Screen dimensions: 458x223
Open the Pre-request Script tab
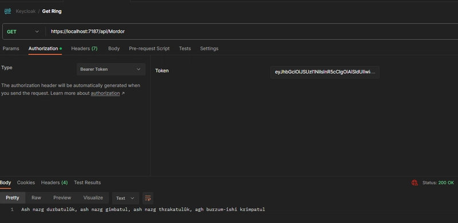(149, 49)
